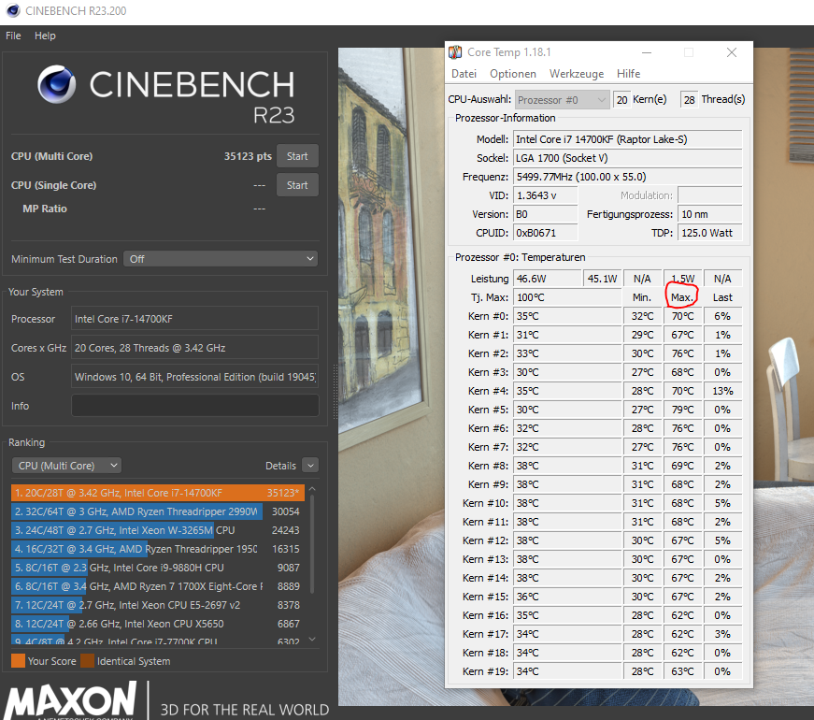Click the OS field Windows 10
The image size is (814, 720).
pyautogui.click(x=194, y=377)
